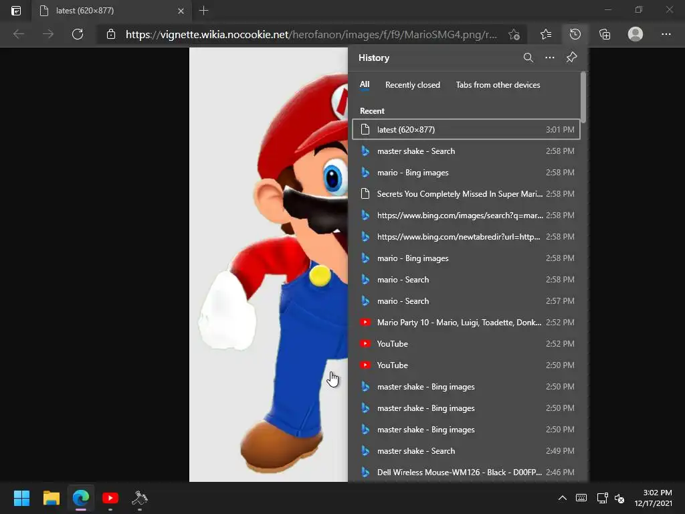Close the latest (620×877) tab

(181, 11)
